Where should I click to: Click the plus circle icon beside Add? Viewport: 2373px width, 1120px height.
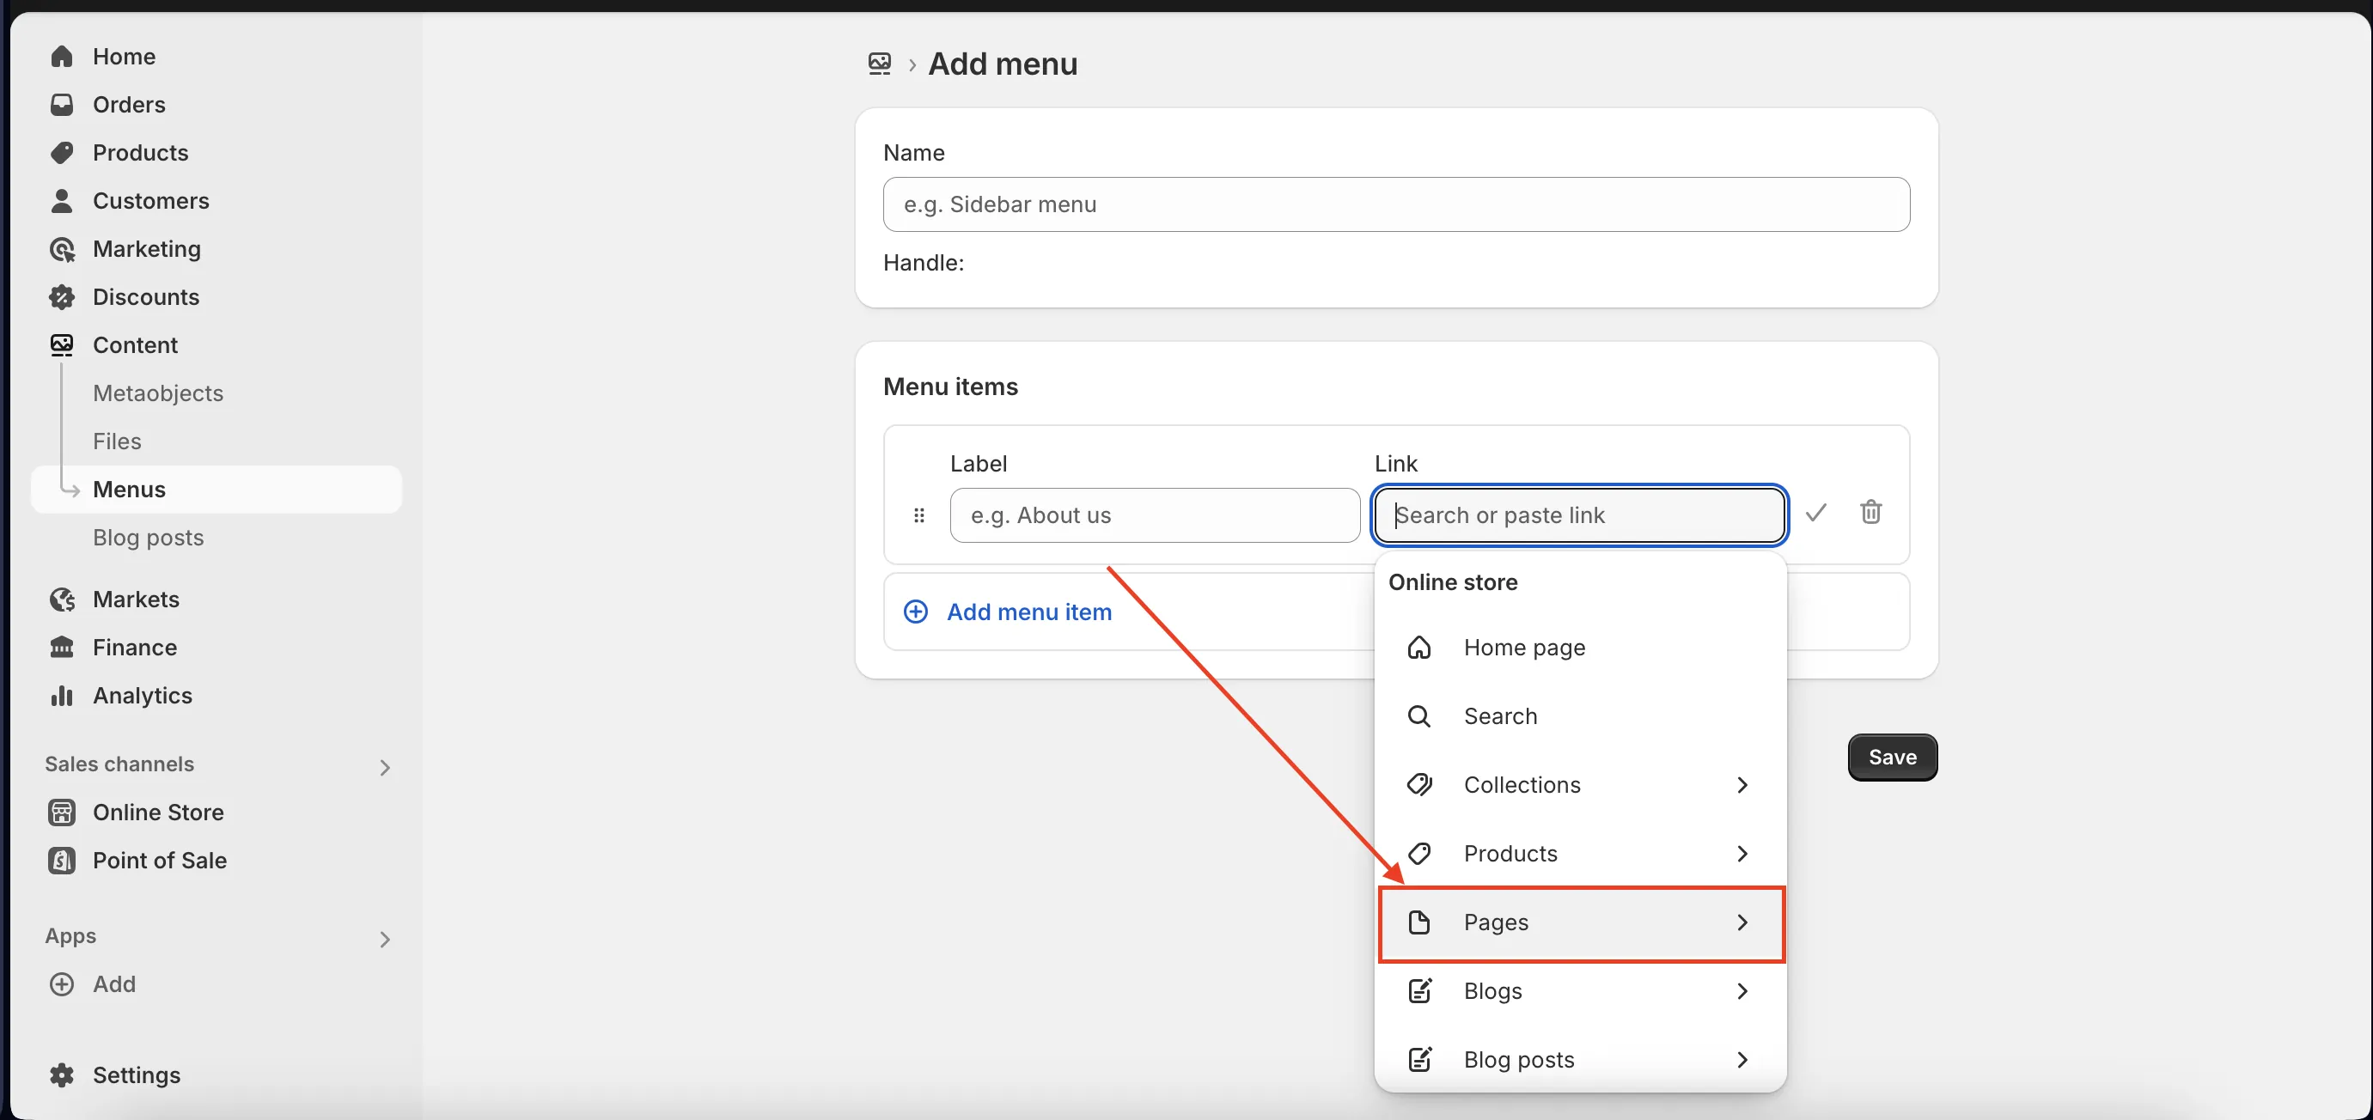coord(62,983)
